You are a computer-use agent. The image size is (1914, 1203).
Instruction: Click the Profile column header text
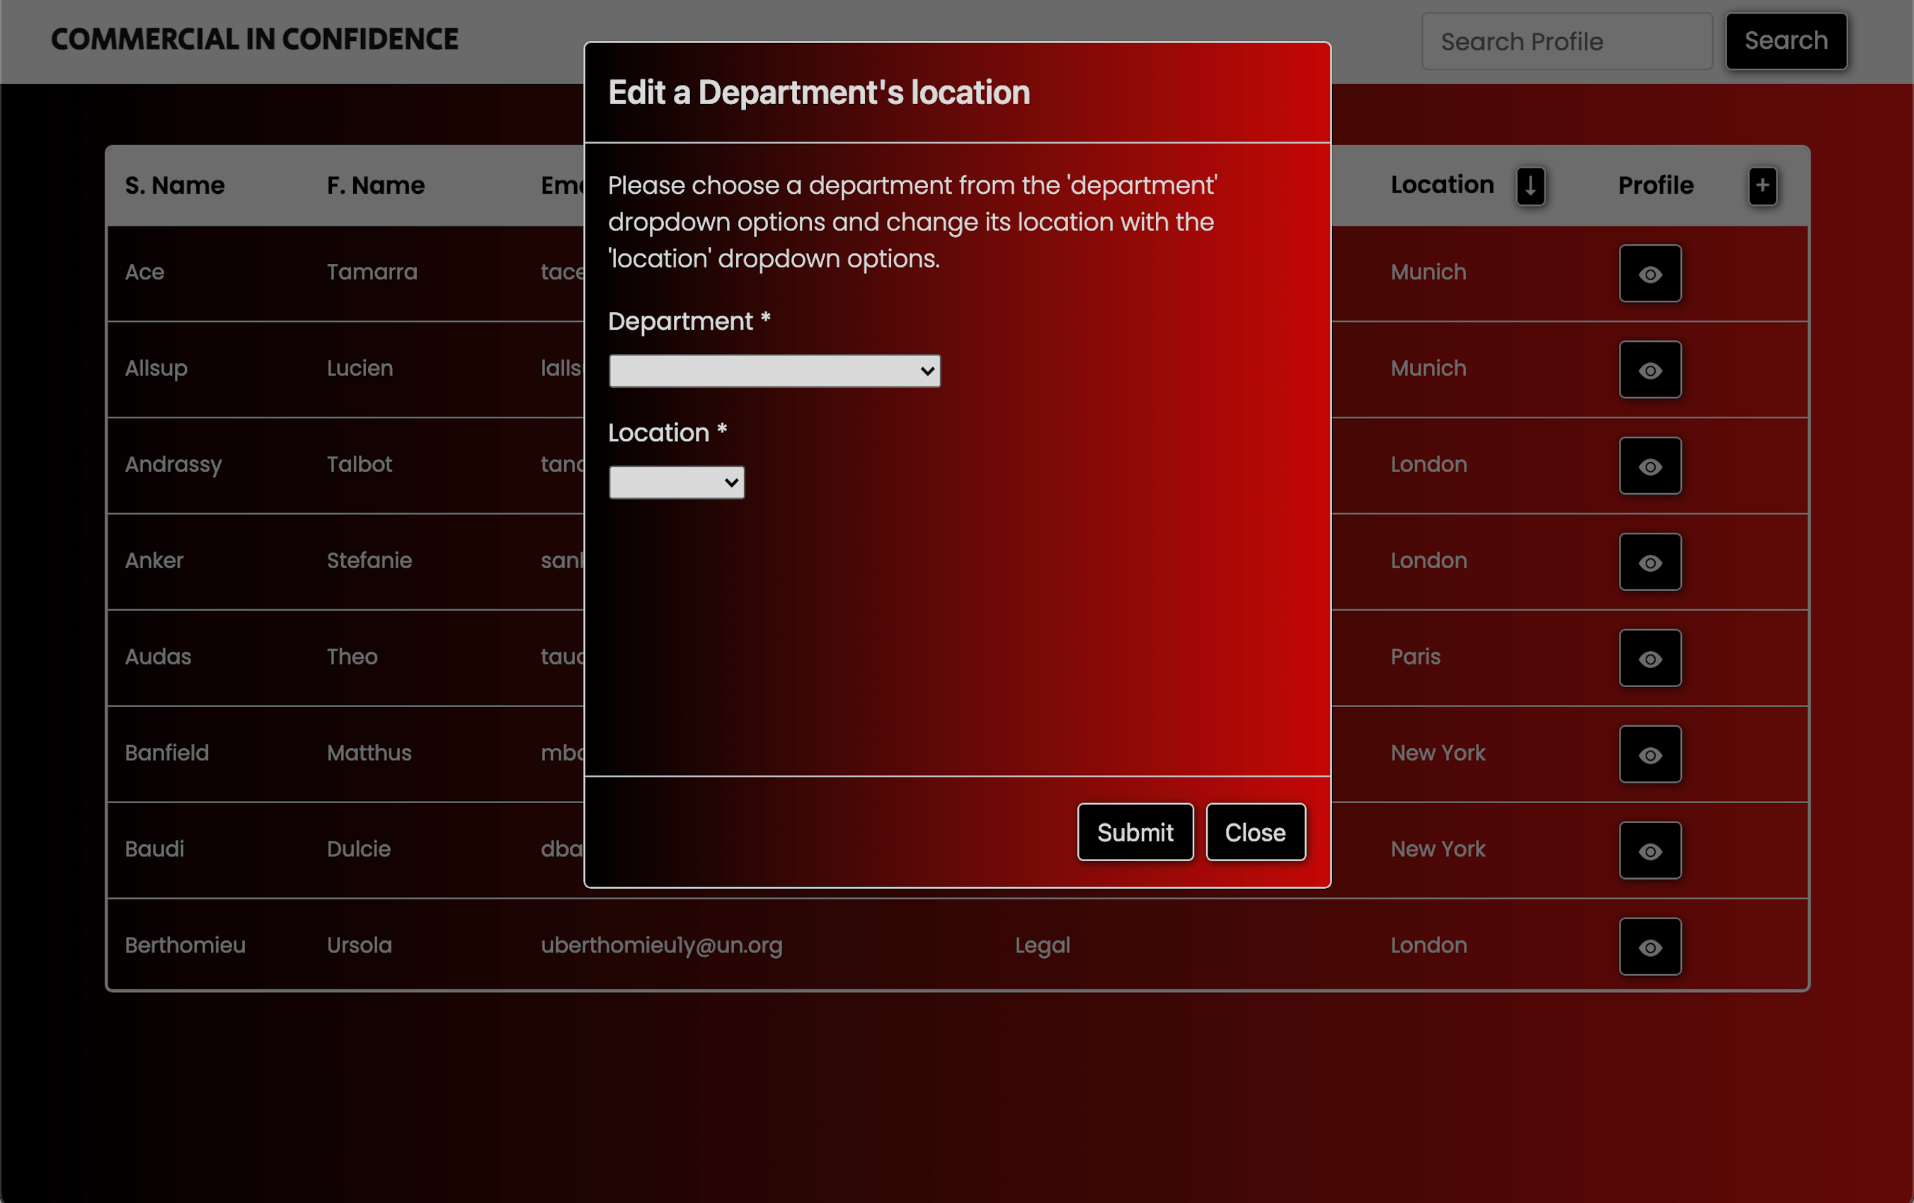1656,185
